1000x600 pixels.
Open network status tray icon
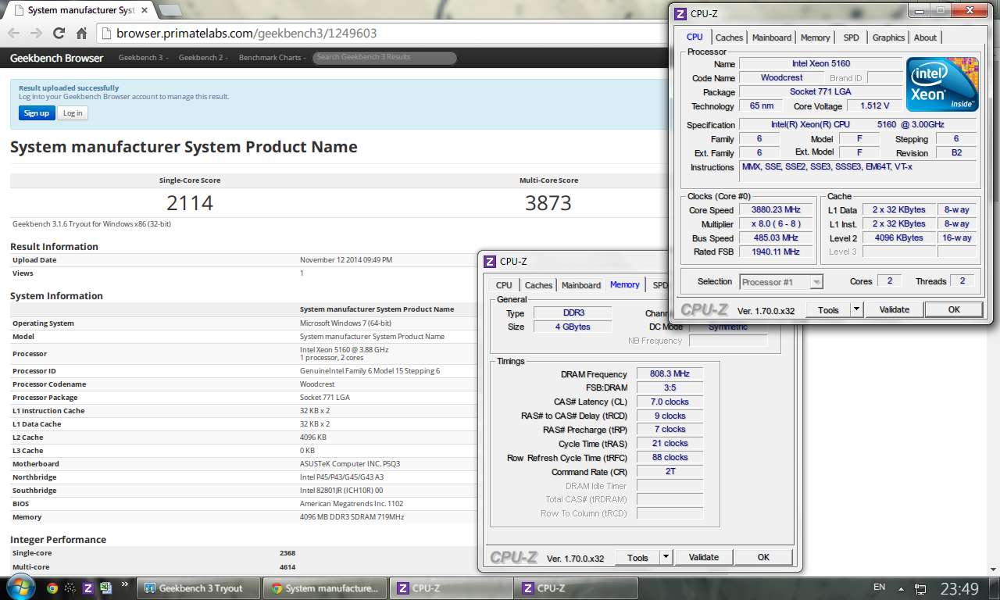click(x=921, y=588)
